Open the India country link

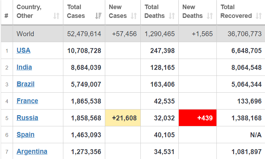[24, 67]
